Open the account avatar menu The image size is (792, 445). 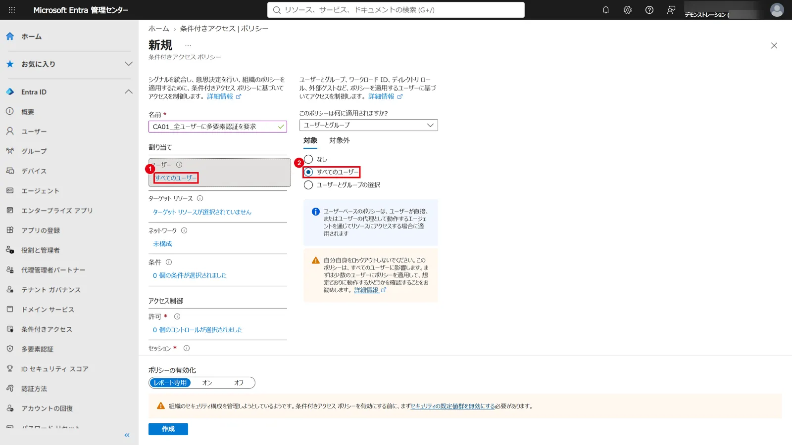pos(777,10)
